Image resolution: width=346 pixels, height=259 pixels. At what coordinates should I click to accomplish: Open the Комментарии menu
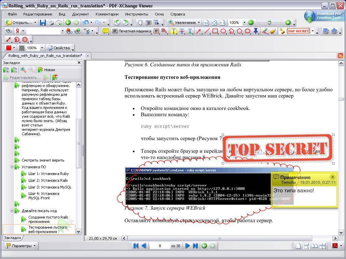pyautogui.click(x=107, y=14)
